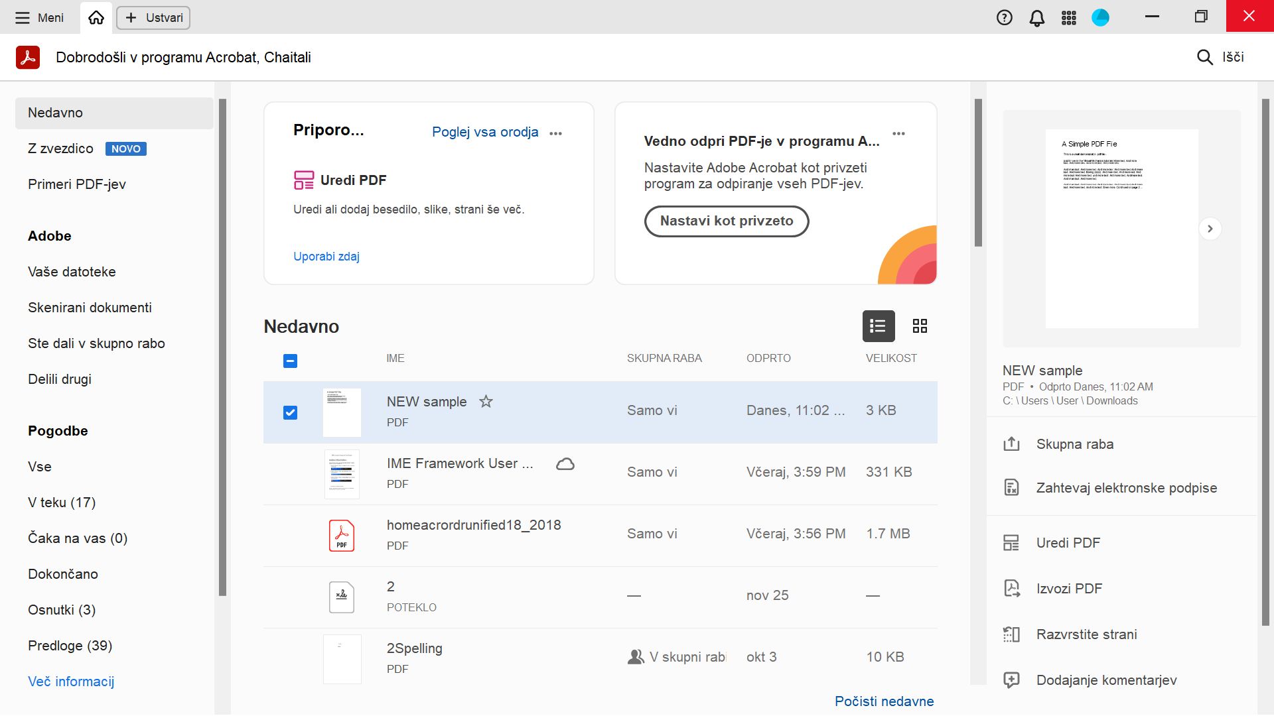The width and height of the screenshot is (1274, 716).
Task: Open Razvrstite strani tool
Action: (1086, 634)
